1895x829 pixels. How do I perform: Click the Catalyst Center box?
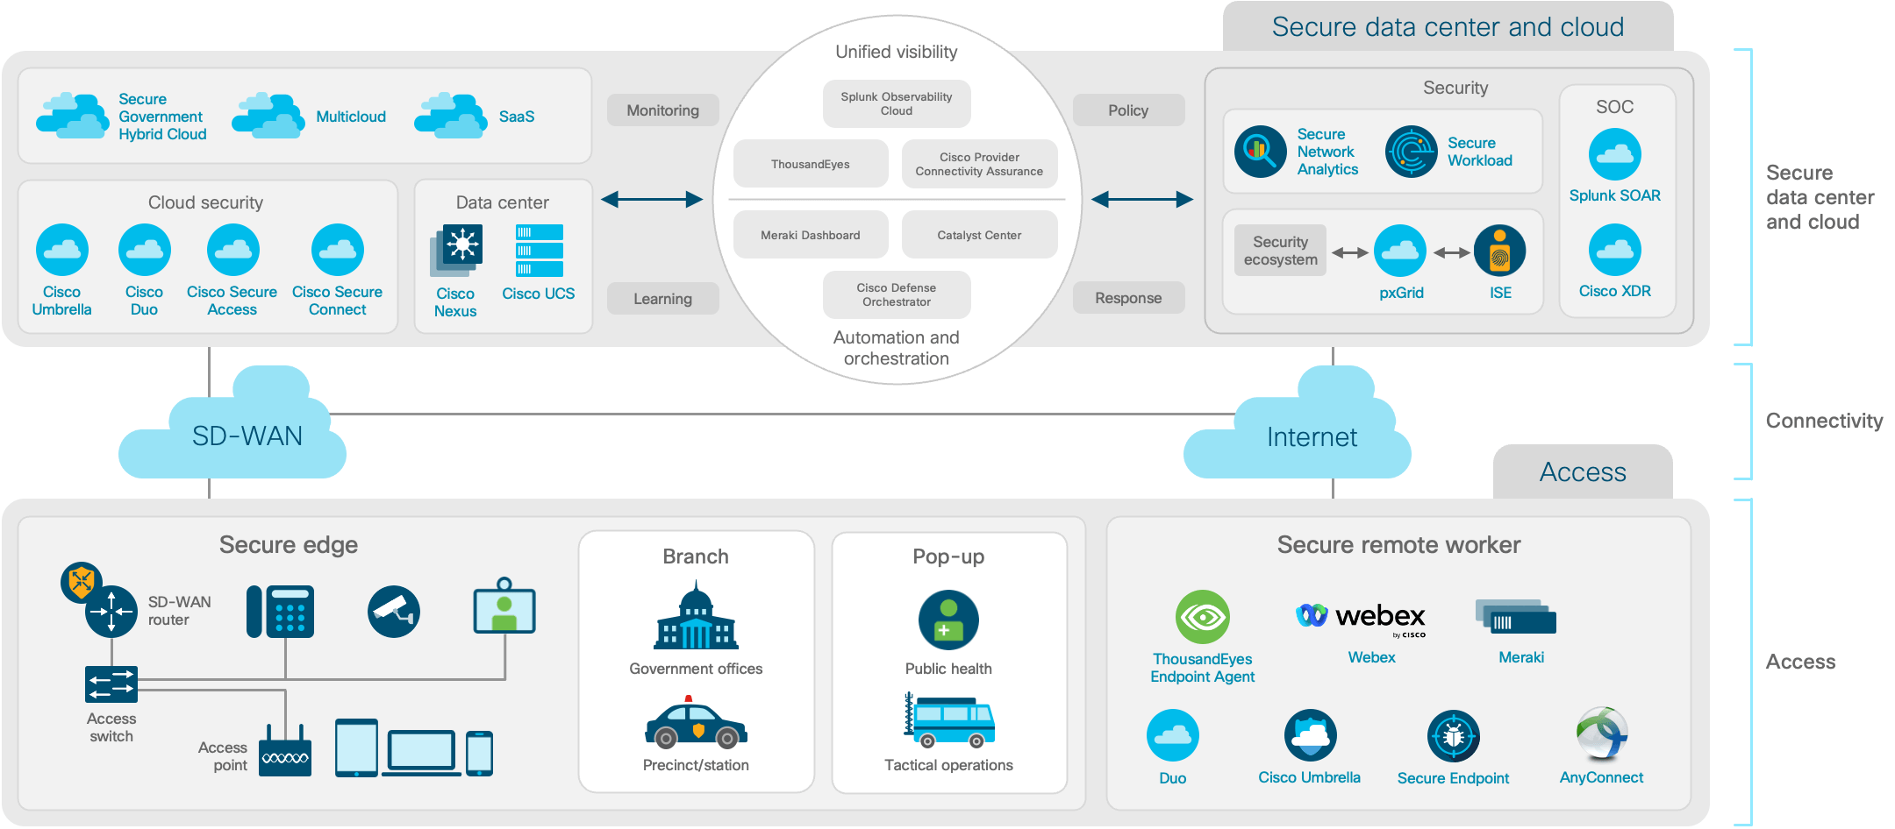(980, 235)
